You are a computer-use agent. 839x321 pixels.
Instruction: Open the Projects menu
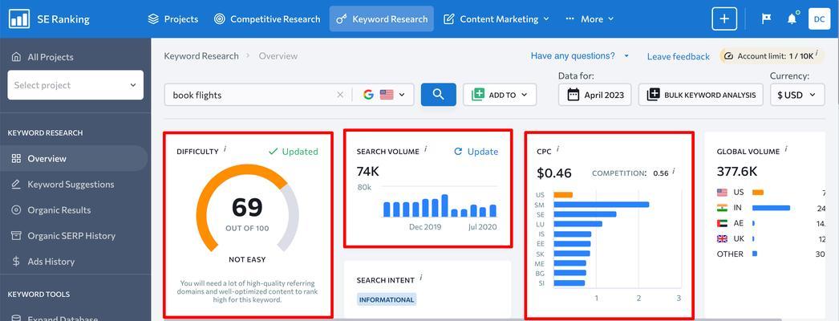tap(172, 19)
